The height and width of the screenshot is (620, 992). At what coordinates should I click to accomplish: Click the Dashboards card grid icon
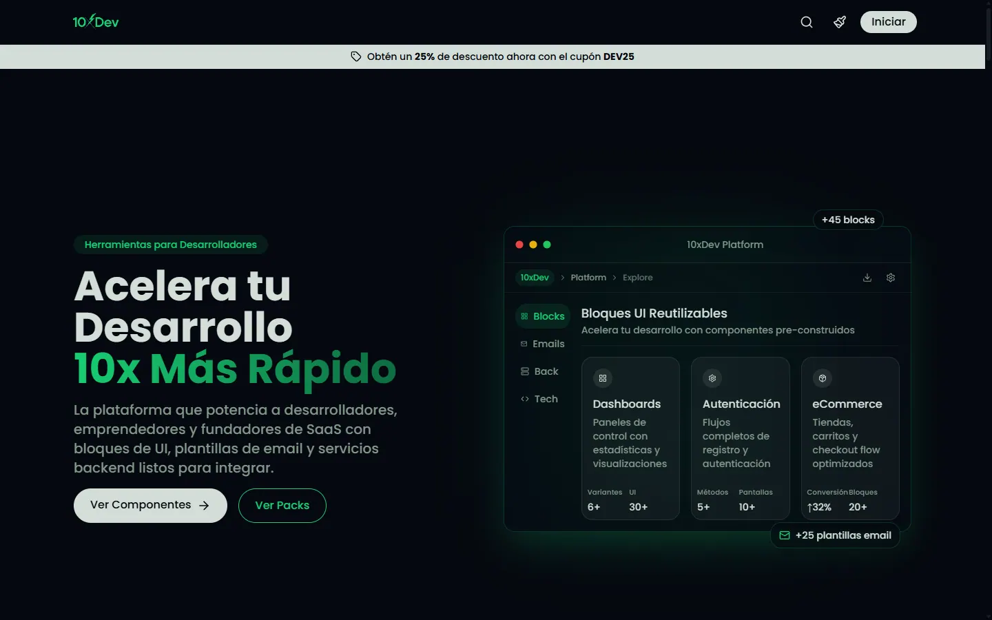pyautogui.click(x=603, y=378)
